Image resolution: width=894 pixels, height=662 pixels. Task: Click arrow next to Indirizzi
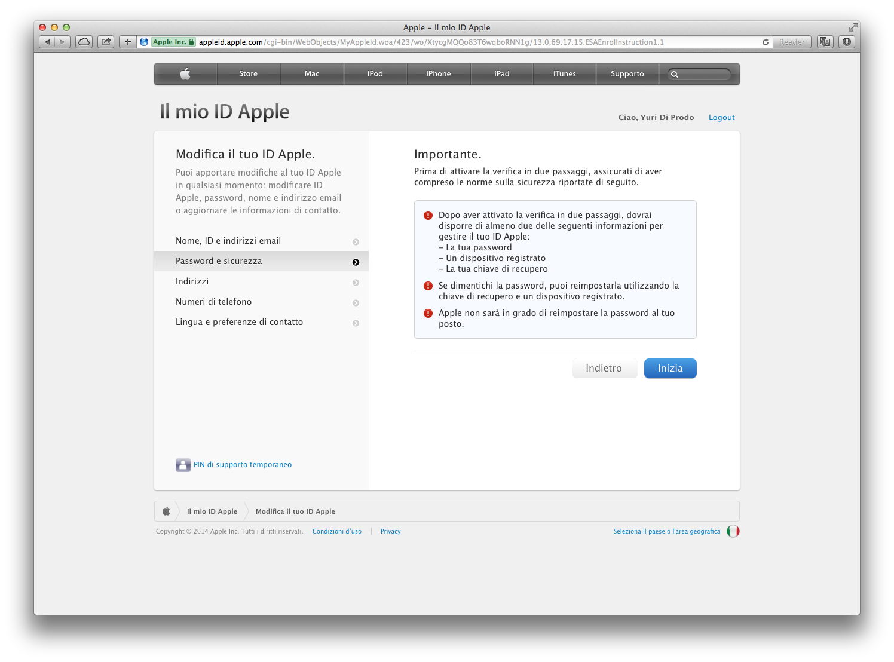(x=356, y=283)
